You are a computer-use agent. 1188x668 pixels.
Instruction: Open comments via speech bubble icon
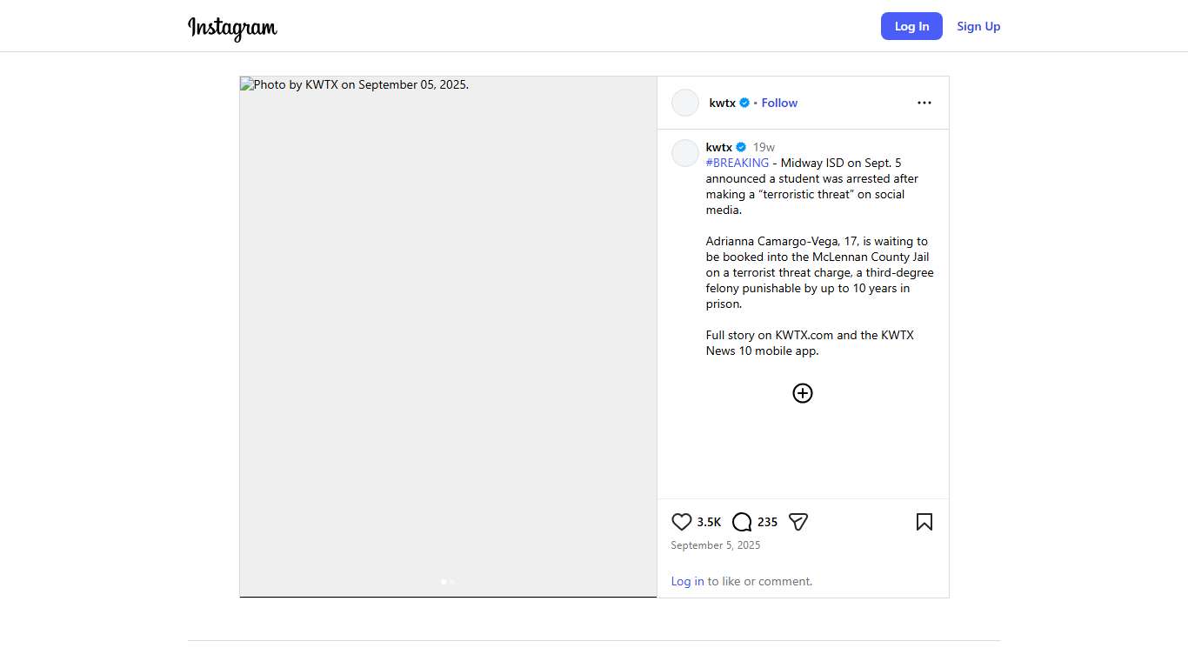pos(742,522)
